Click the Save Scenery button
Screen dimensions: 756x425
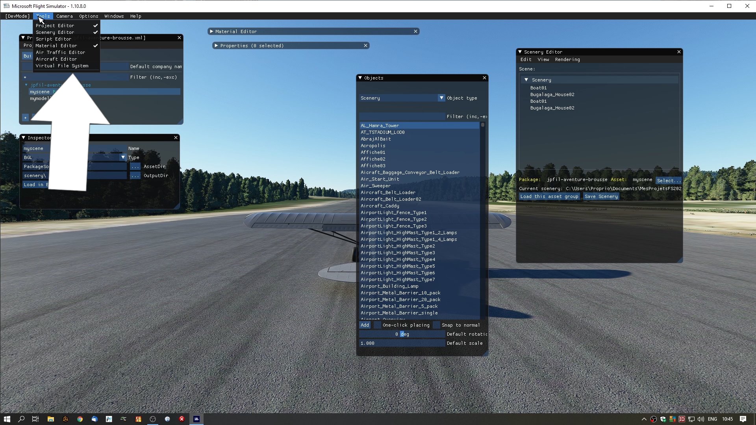point(601,196)
